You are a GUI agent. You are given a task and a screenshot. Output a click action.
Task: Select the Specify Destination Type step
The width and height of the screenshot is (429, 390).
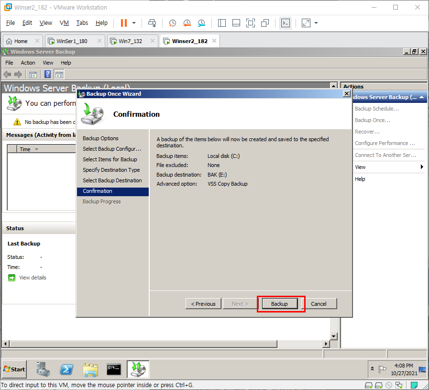tap(111, 170)
